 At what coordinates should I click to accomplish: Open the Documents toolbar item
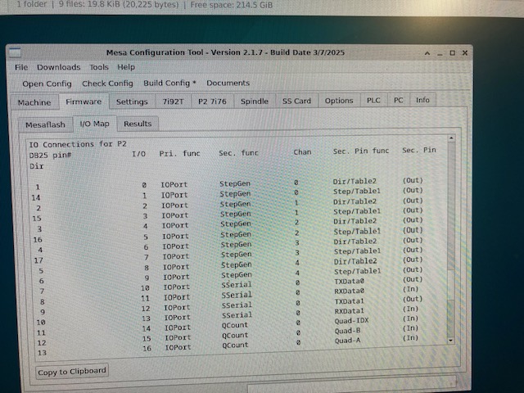pos(228,84)
